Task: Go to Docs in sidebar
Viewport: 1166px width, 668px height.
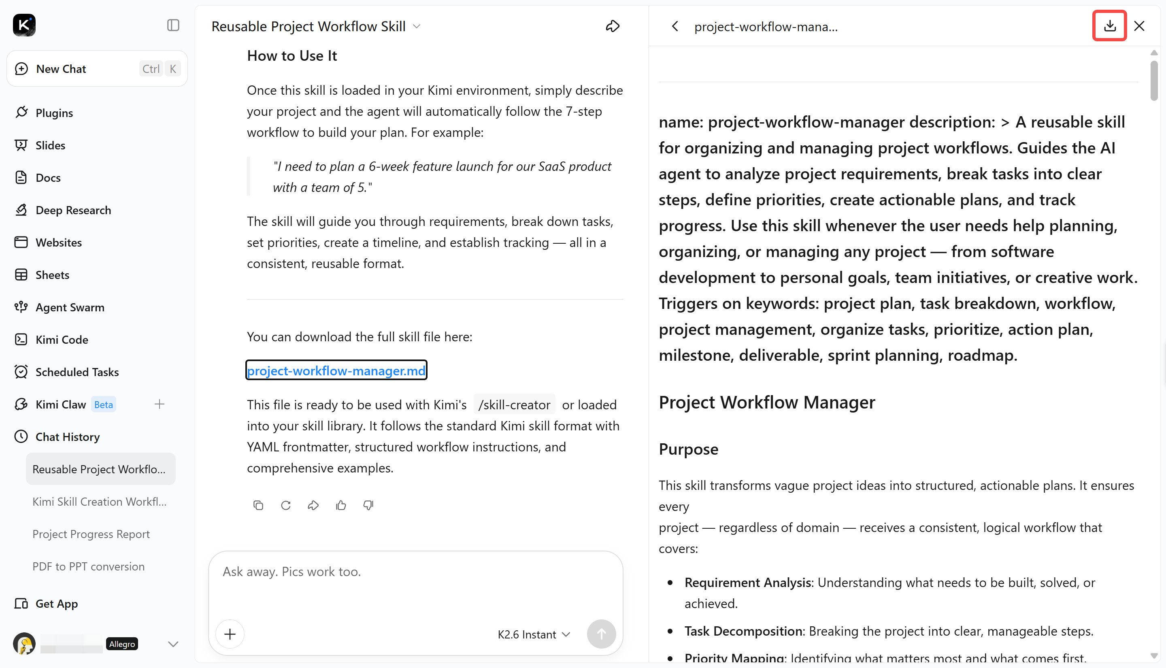Action: click(x=48, y=178)
